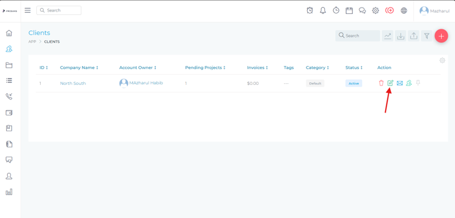Open the bookmark book icon in sidebar
The width and height of the screenshot is (455, 218).
click(x=9, y=128)
